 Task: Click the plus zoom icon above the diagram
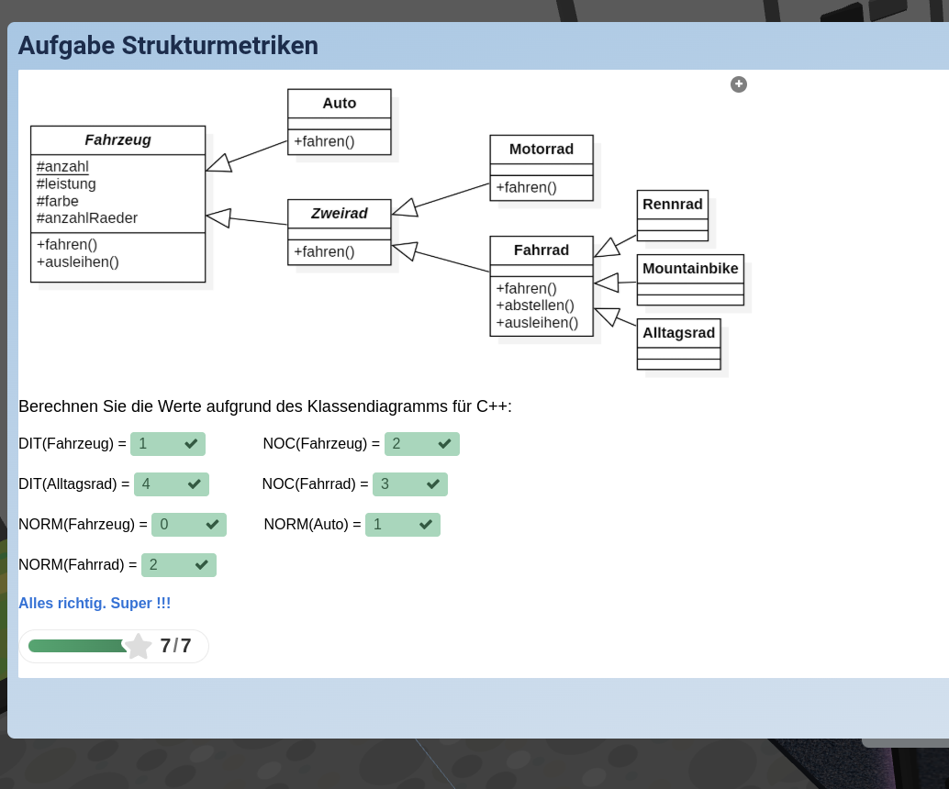(x=739, y=83)
